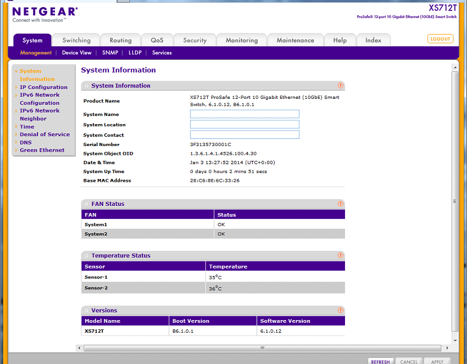The image size is (467, 364).
Task: Click the scroll right arrow
Action: (x=447, y=348)
